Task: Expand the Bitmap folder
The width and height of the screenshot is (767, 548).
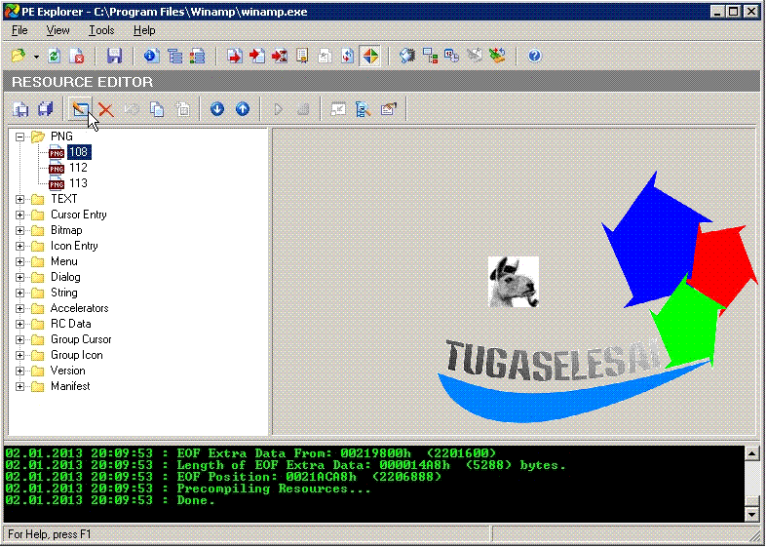Action: 20,230
